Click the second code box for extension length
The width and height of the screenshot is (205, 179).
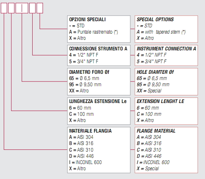tap(11, 8)
